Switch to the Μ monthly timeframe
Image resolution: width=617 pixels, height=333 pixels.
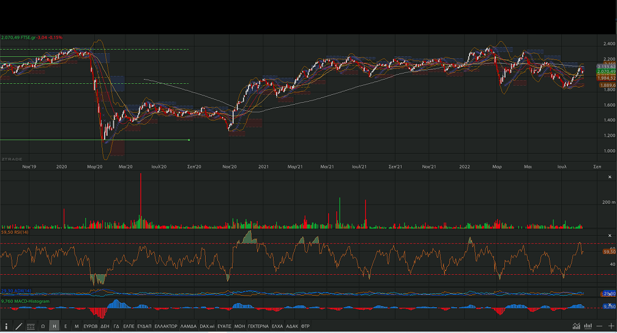tap(77, 327)
